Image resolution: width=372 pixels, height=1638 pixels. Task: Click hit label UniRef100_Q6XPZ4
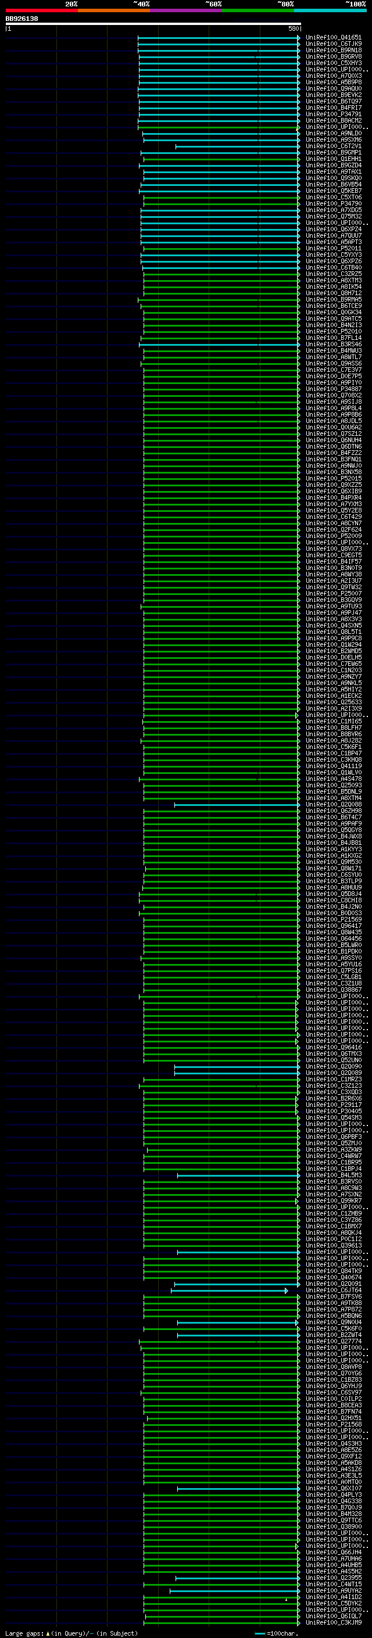333,229
